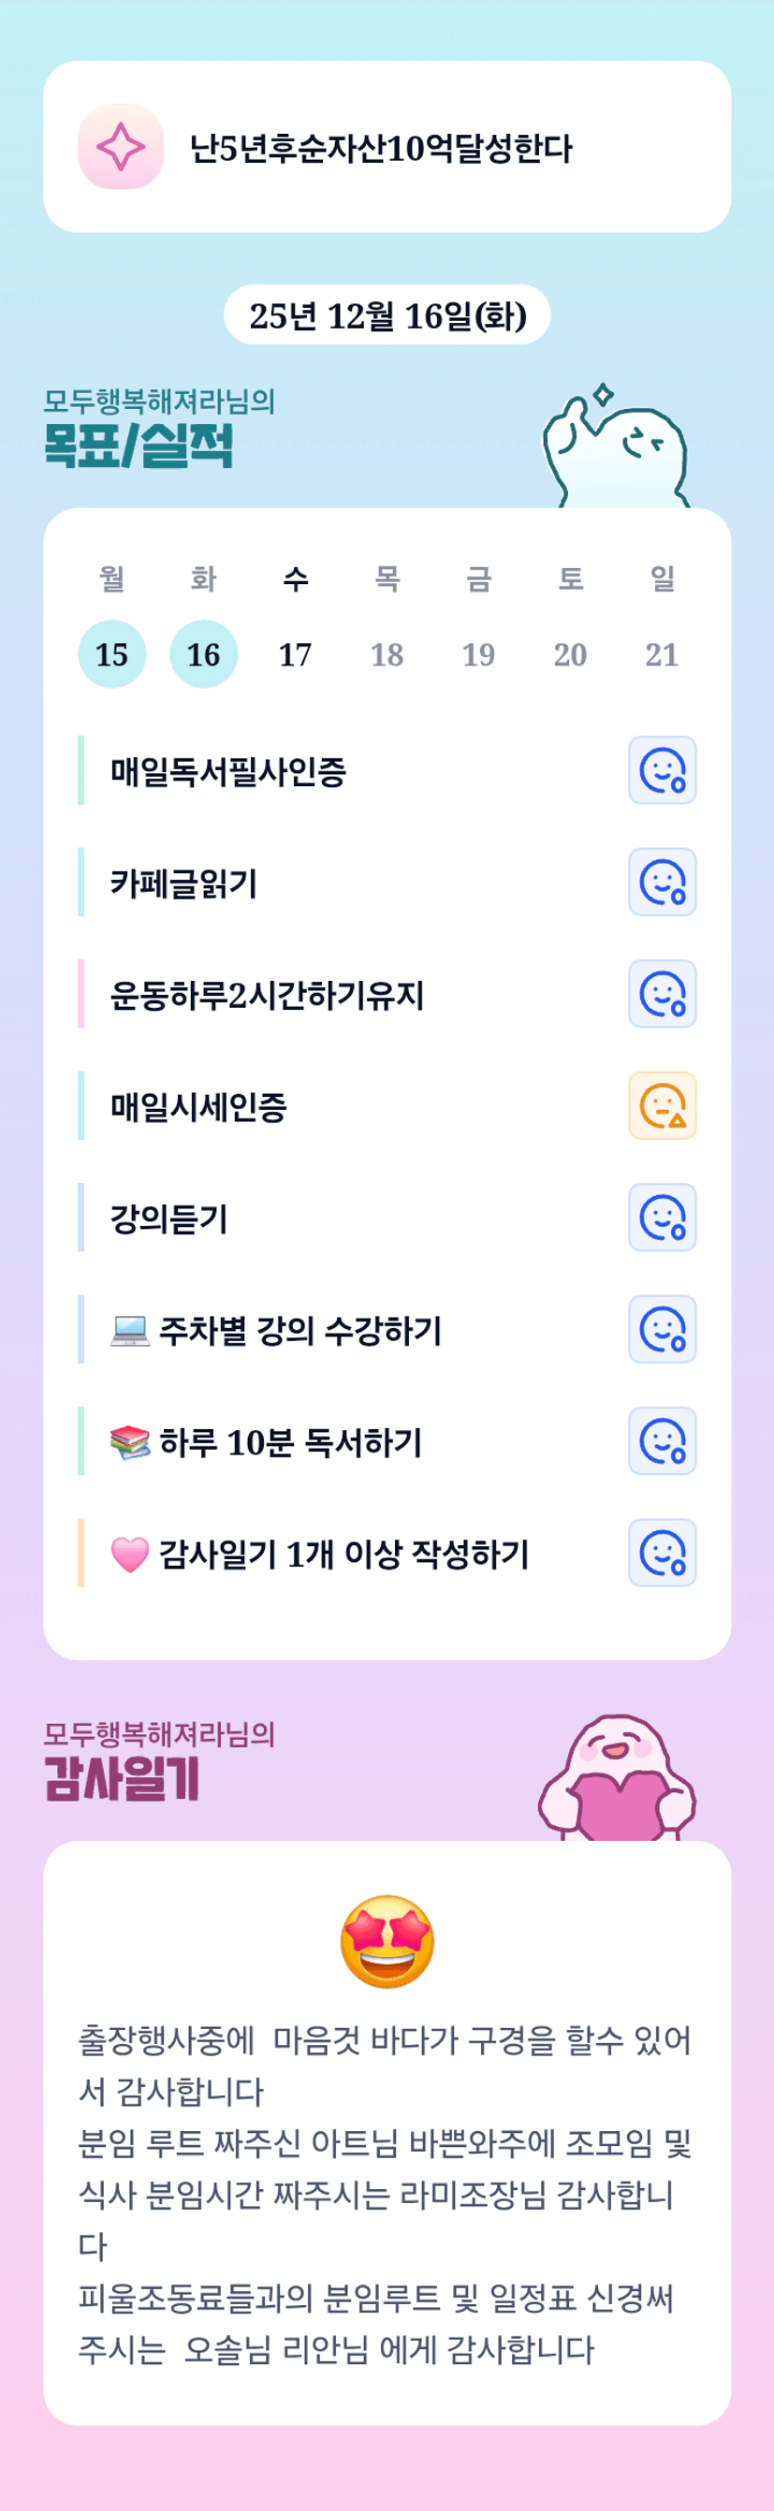Click the 25년 12월 16일(화) date pill
The image size is (774, 2511).
[387, 314]
